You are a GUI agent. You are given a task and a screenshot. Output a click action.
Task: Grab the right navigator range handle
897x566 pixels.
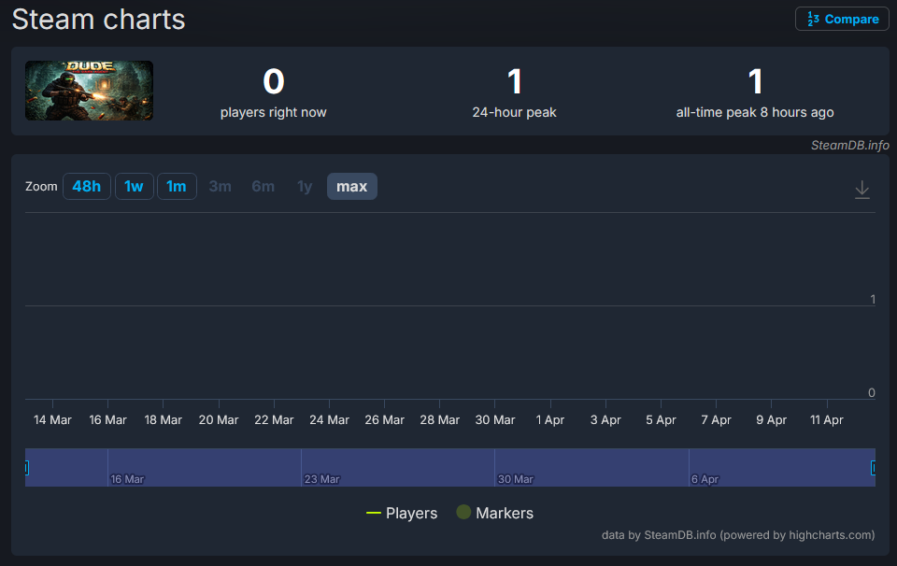click(x=874, y=468)
